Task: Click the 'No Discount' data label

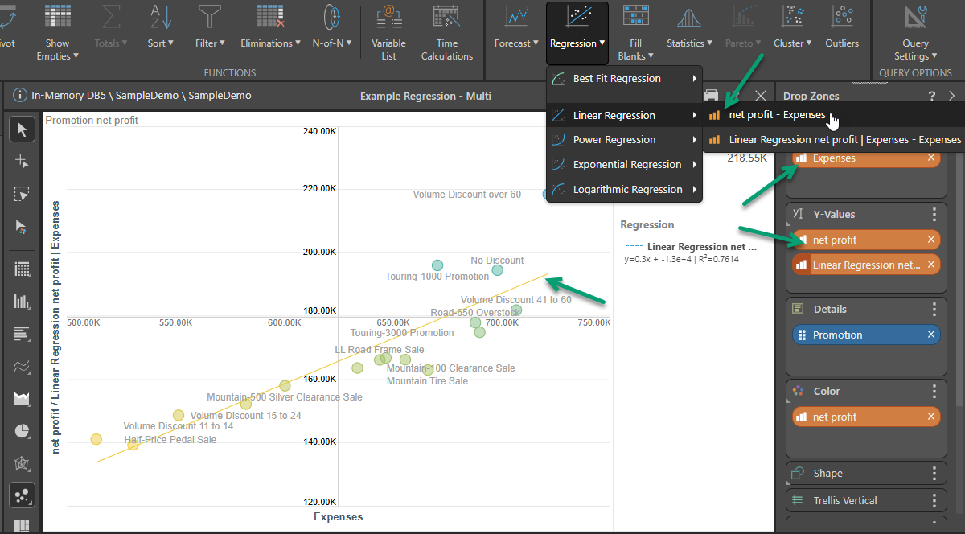Action: [497, 261]
